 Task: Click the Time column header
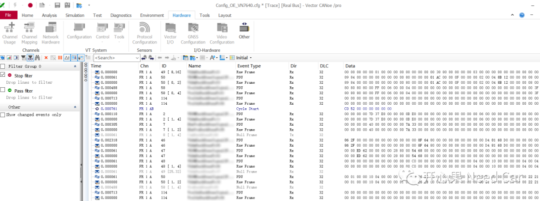pos(96,66)
